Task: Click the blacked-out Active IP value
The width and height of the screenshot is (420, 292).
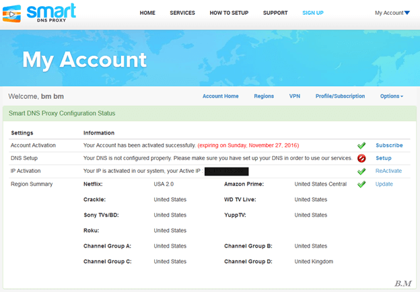Action: (x=227, y=172)
